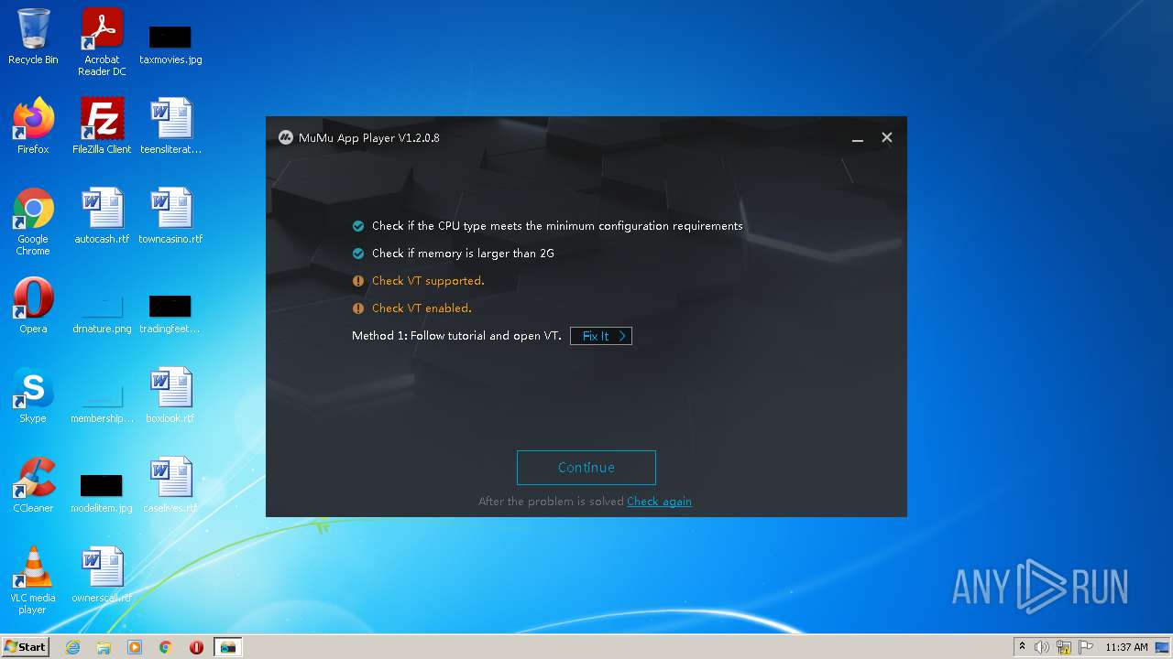
Task: Click the CPU type check status icon
Action: coord(358,226)
